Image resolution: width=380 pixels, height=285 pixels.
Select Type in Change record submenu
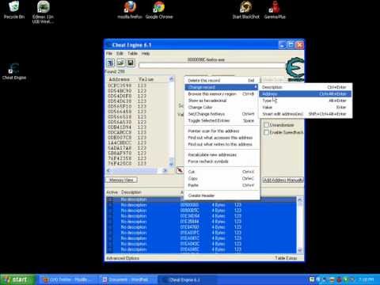305,101
